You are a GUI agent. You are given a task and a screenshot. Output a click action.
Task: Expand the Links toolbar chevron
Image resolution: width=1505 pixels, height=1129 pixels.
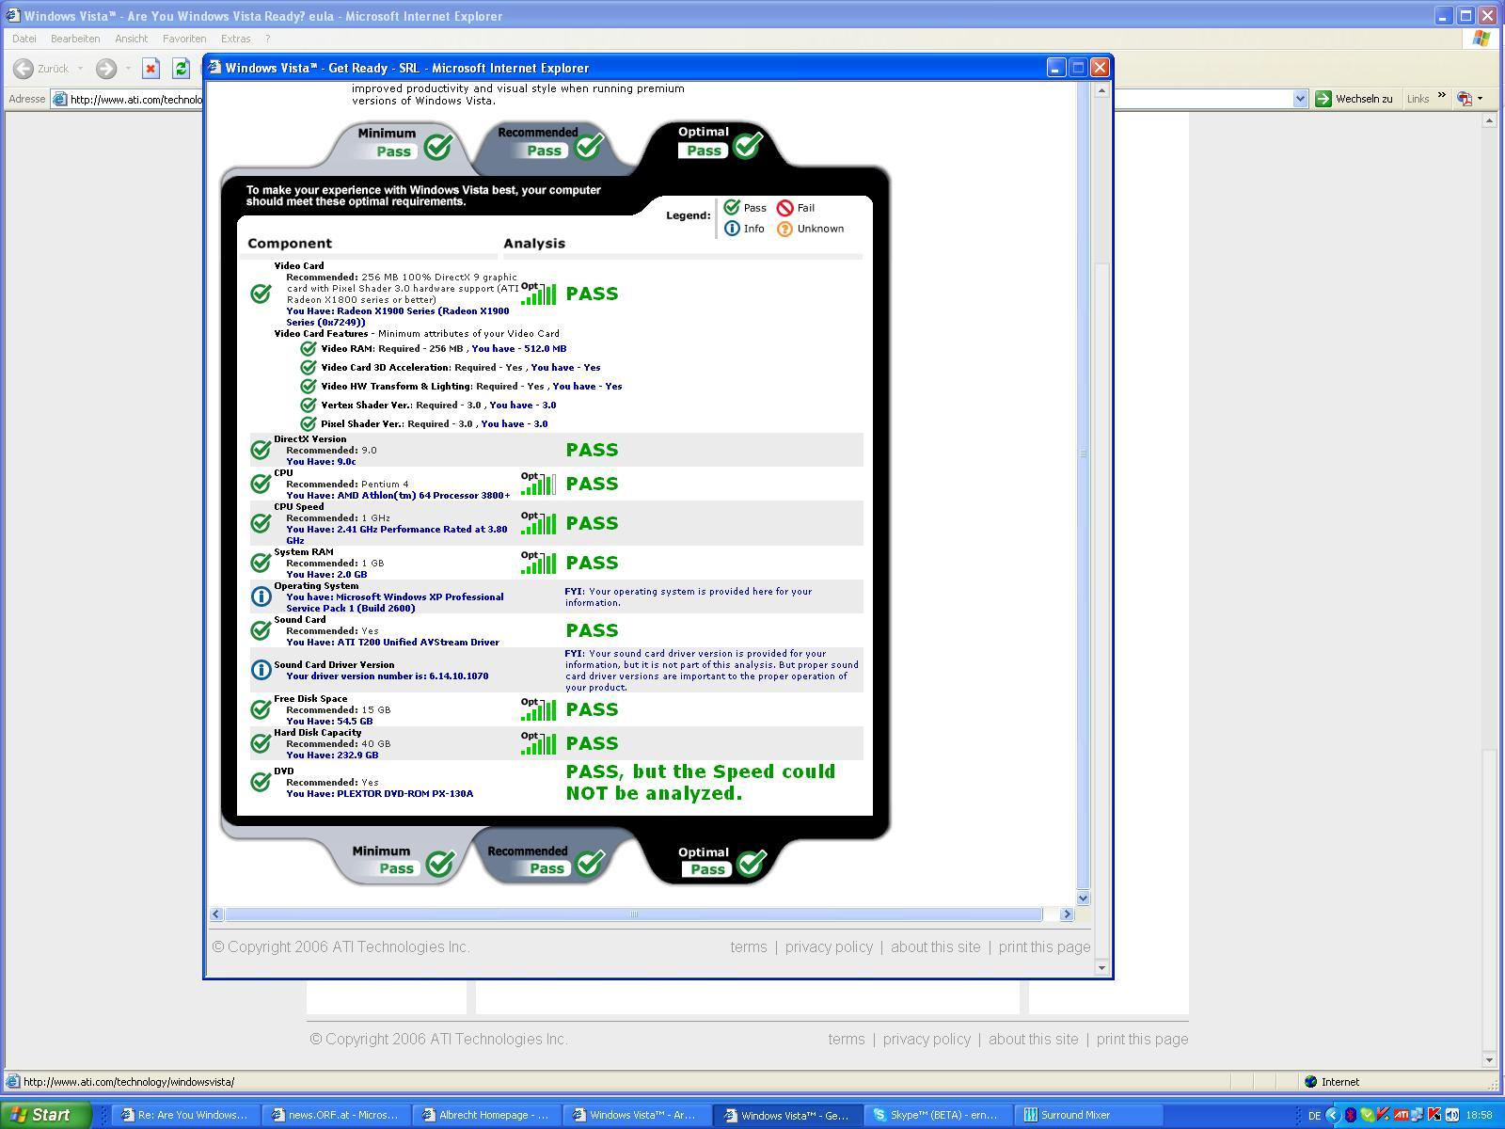[1441, 95]
